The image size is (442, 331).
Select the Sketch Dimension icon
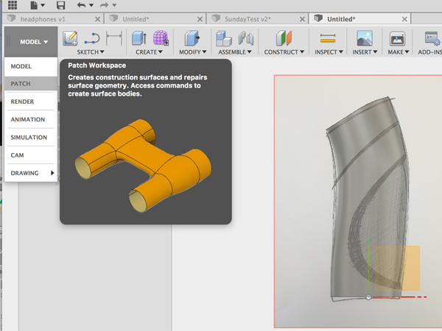point(114,38)
